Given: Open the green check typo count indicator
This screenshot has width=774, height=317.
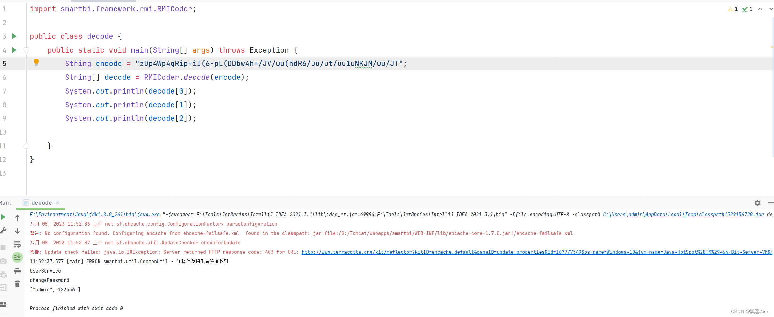Looking at the screenshot, I should pyautogui.click(x=747, y=9).
